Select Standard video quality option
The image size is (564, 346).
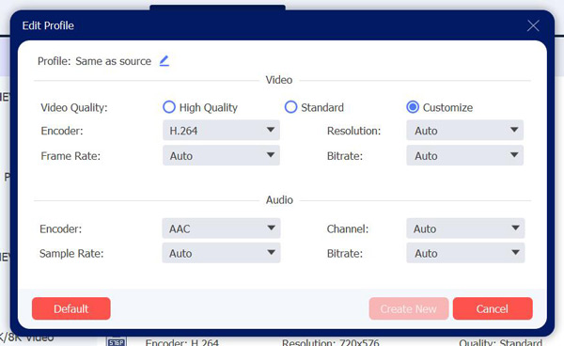290,107
